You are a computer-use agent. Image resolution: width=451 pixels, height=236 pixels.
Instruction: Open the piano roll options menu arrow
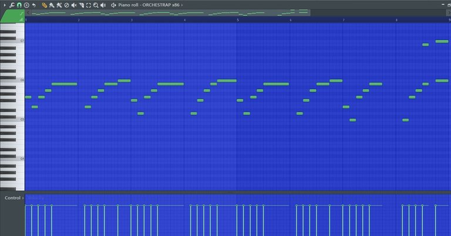[4, 5]
